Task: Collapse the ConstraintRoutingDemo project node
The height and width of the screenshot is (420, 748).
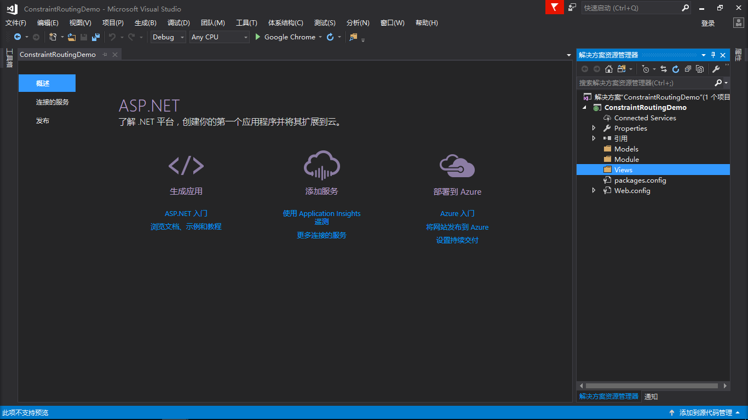Action: point(584,107)
